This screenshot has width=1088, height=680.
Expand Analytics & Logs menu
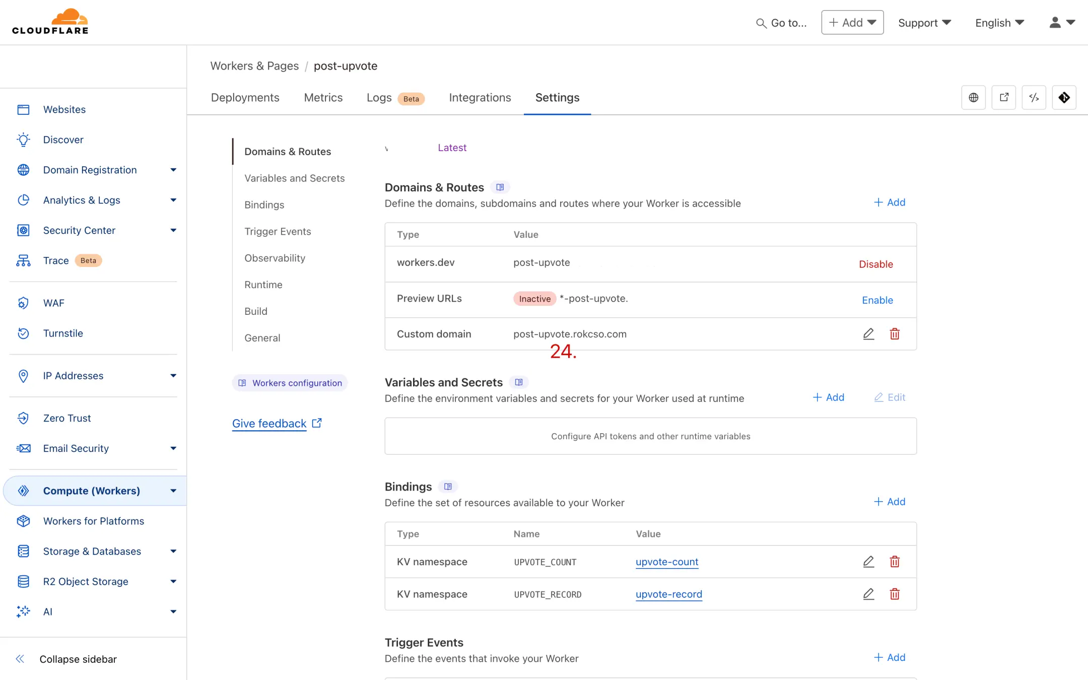click(173, 200)
